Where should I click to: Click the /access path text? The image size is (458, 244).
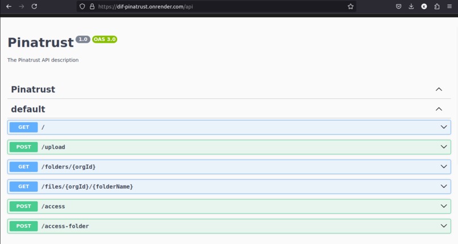pos(53,206)
